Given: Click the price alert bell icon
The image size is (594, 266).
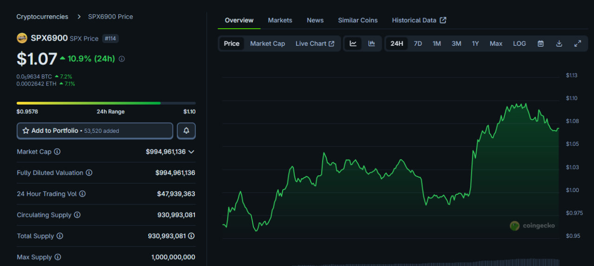Looking at the screenshot, I should pyautogui.click(x=186, y=131).
